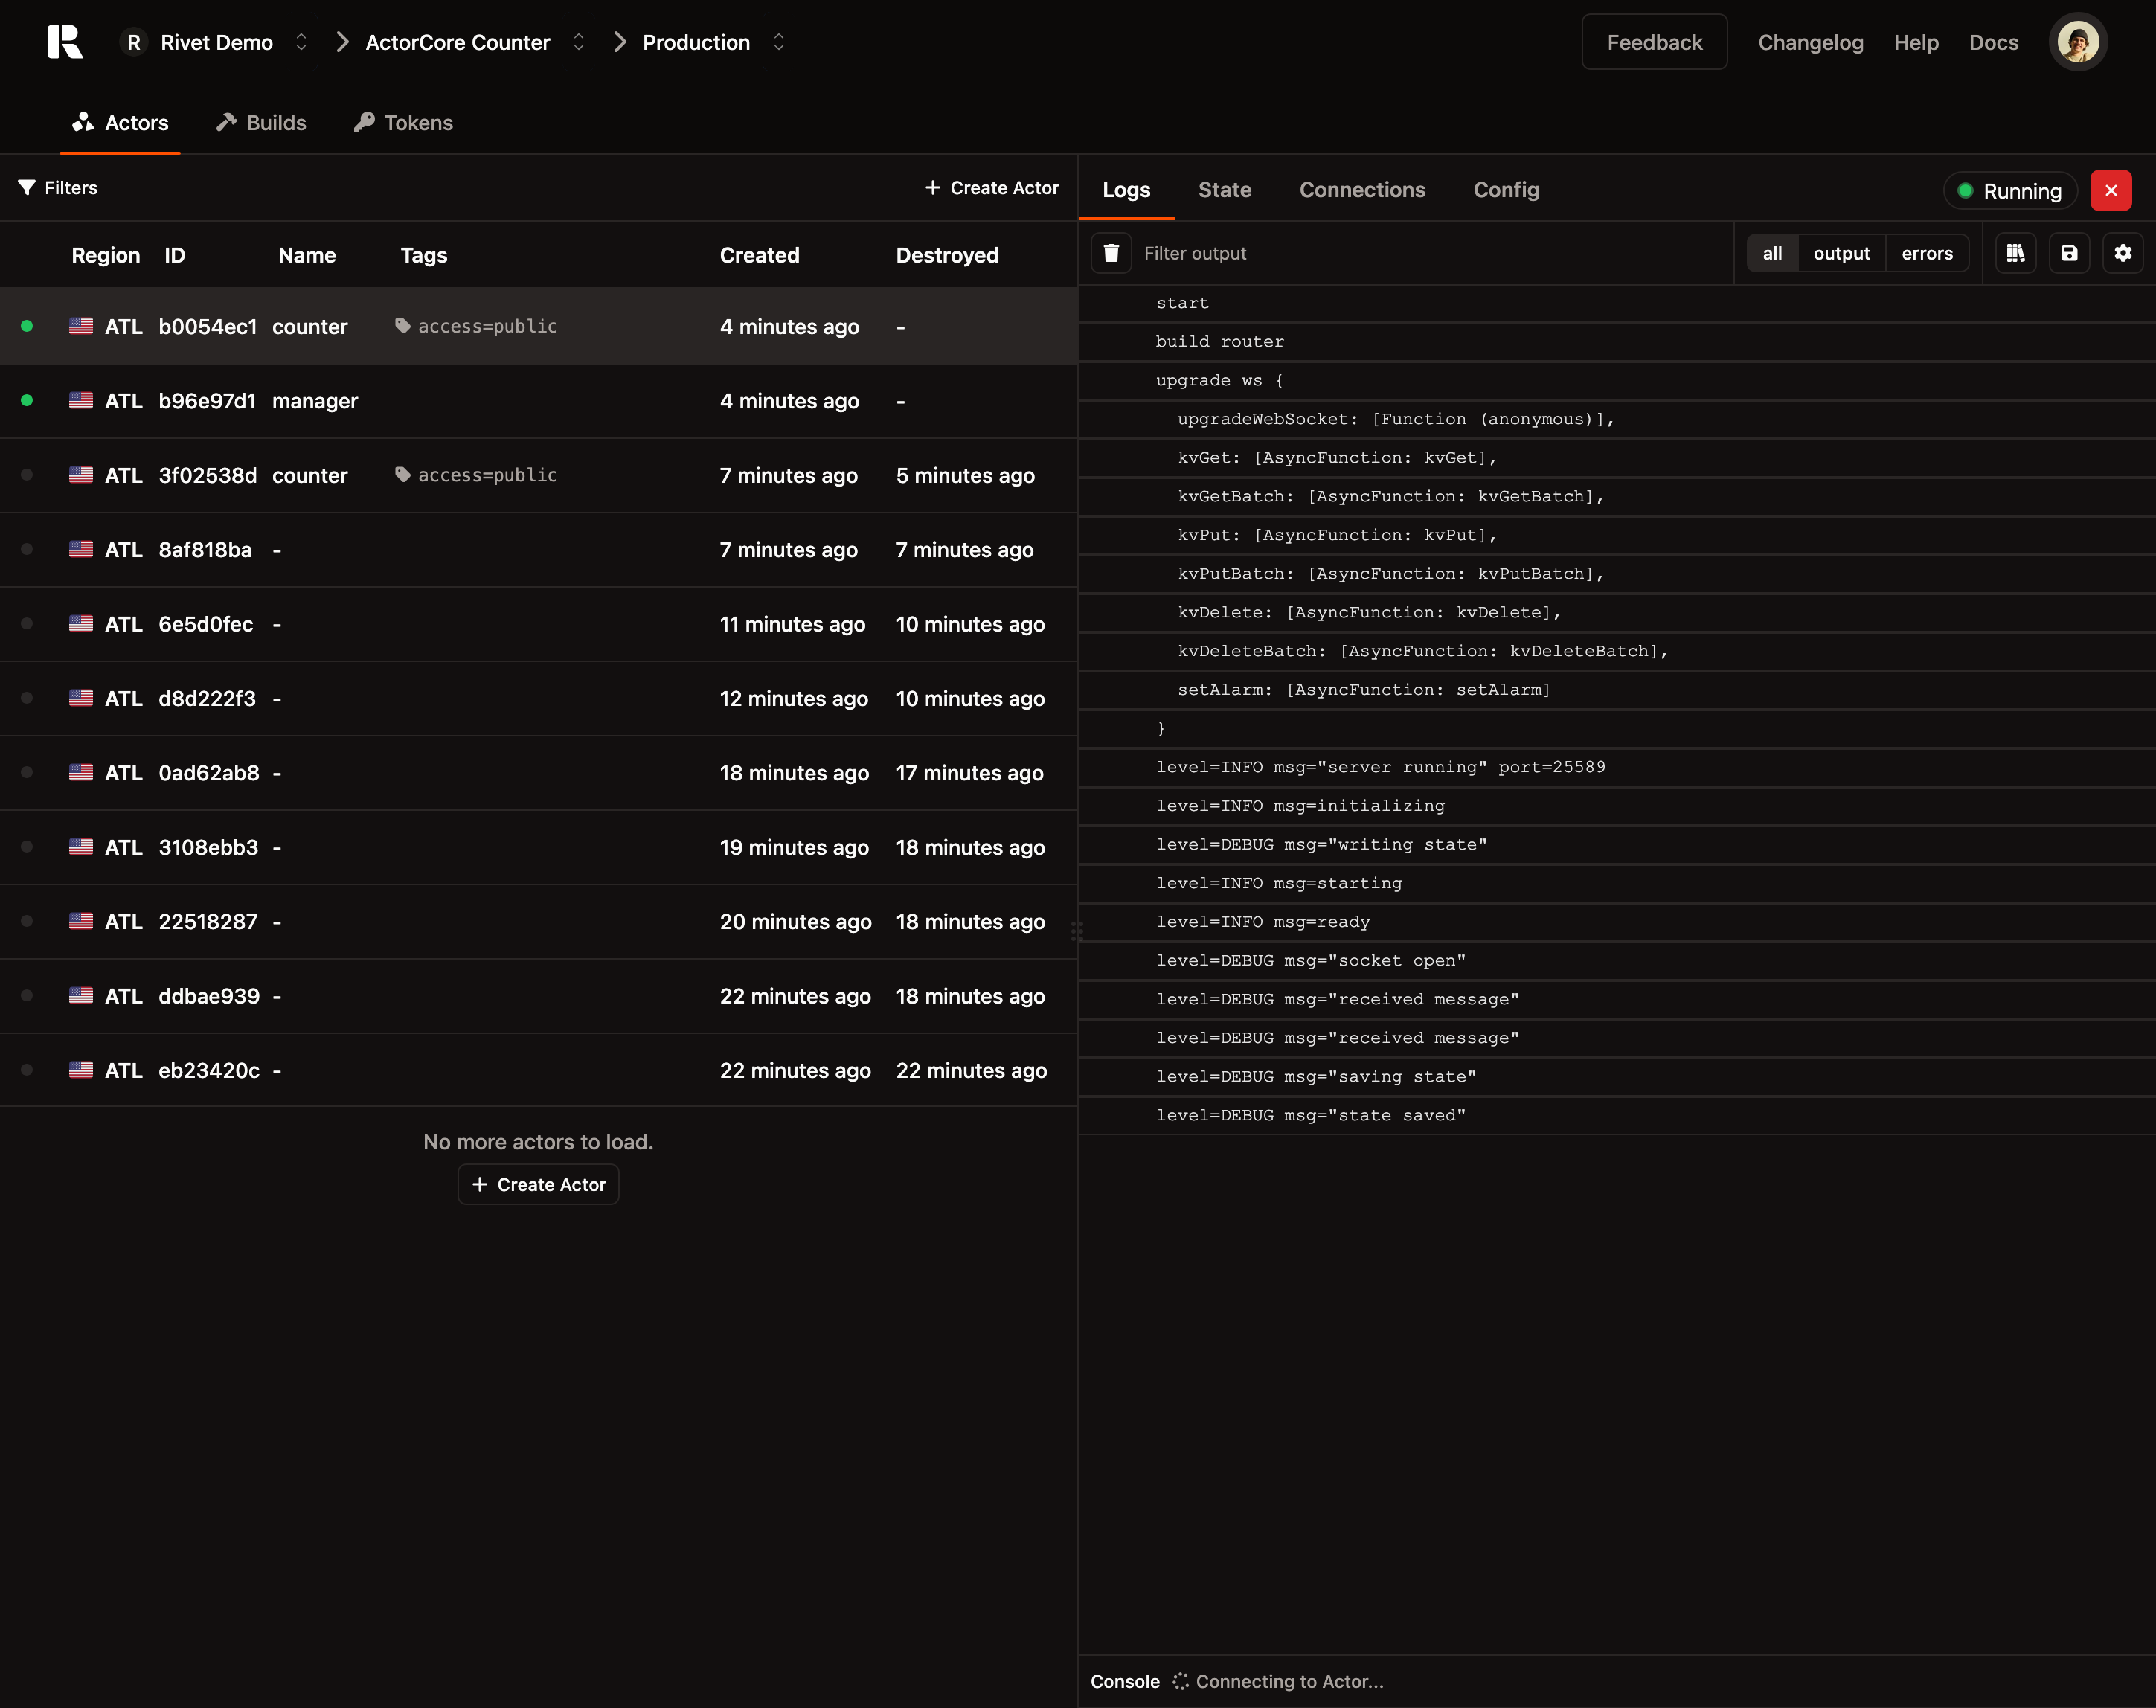
Task: Switch log filter to output only
Action: pyautogui.click(x=1841, y=253)
